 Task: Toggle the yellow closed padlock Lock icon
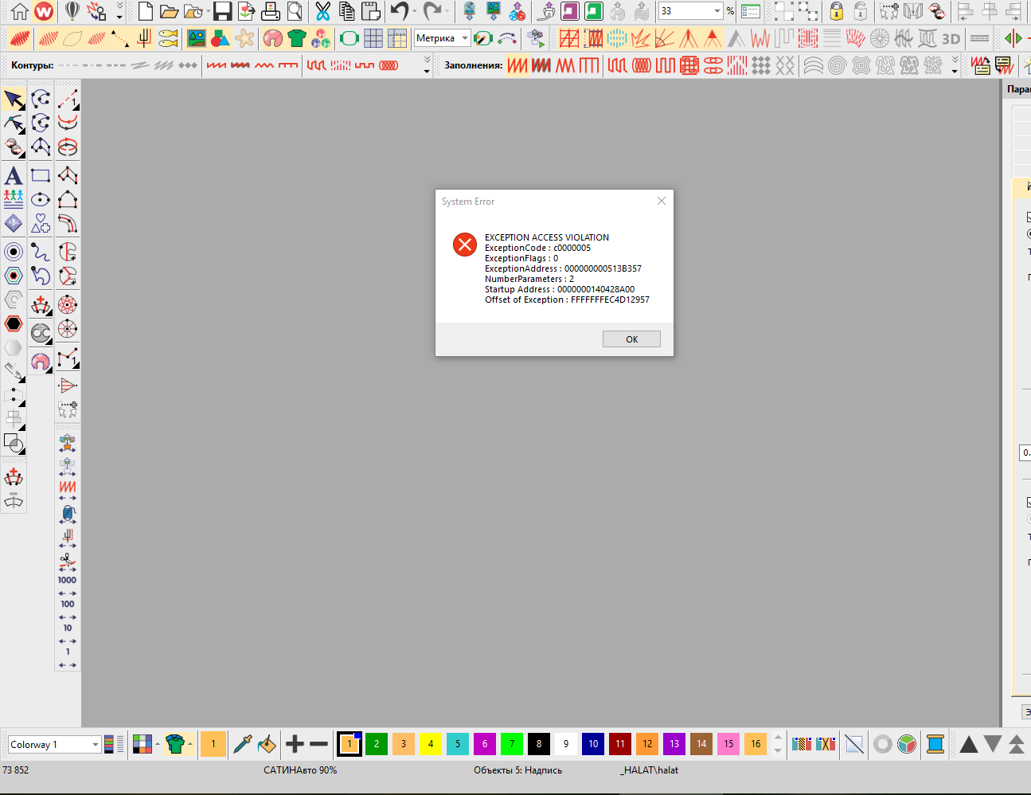[836, 11]
